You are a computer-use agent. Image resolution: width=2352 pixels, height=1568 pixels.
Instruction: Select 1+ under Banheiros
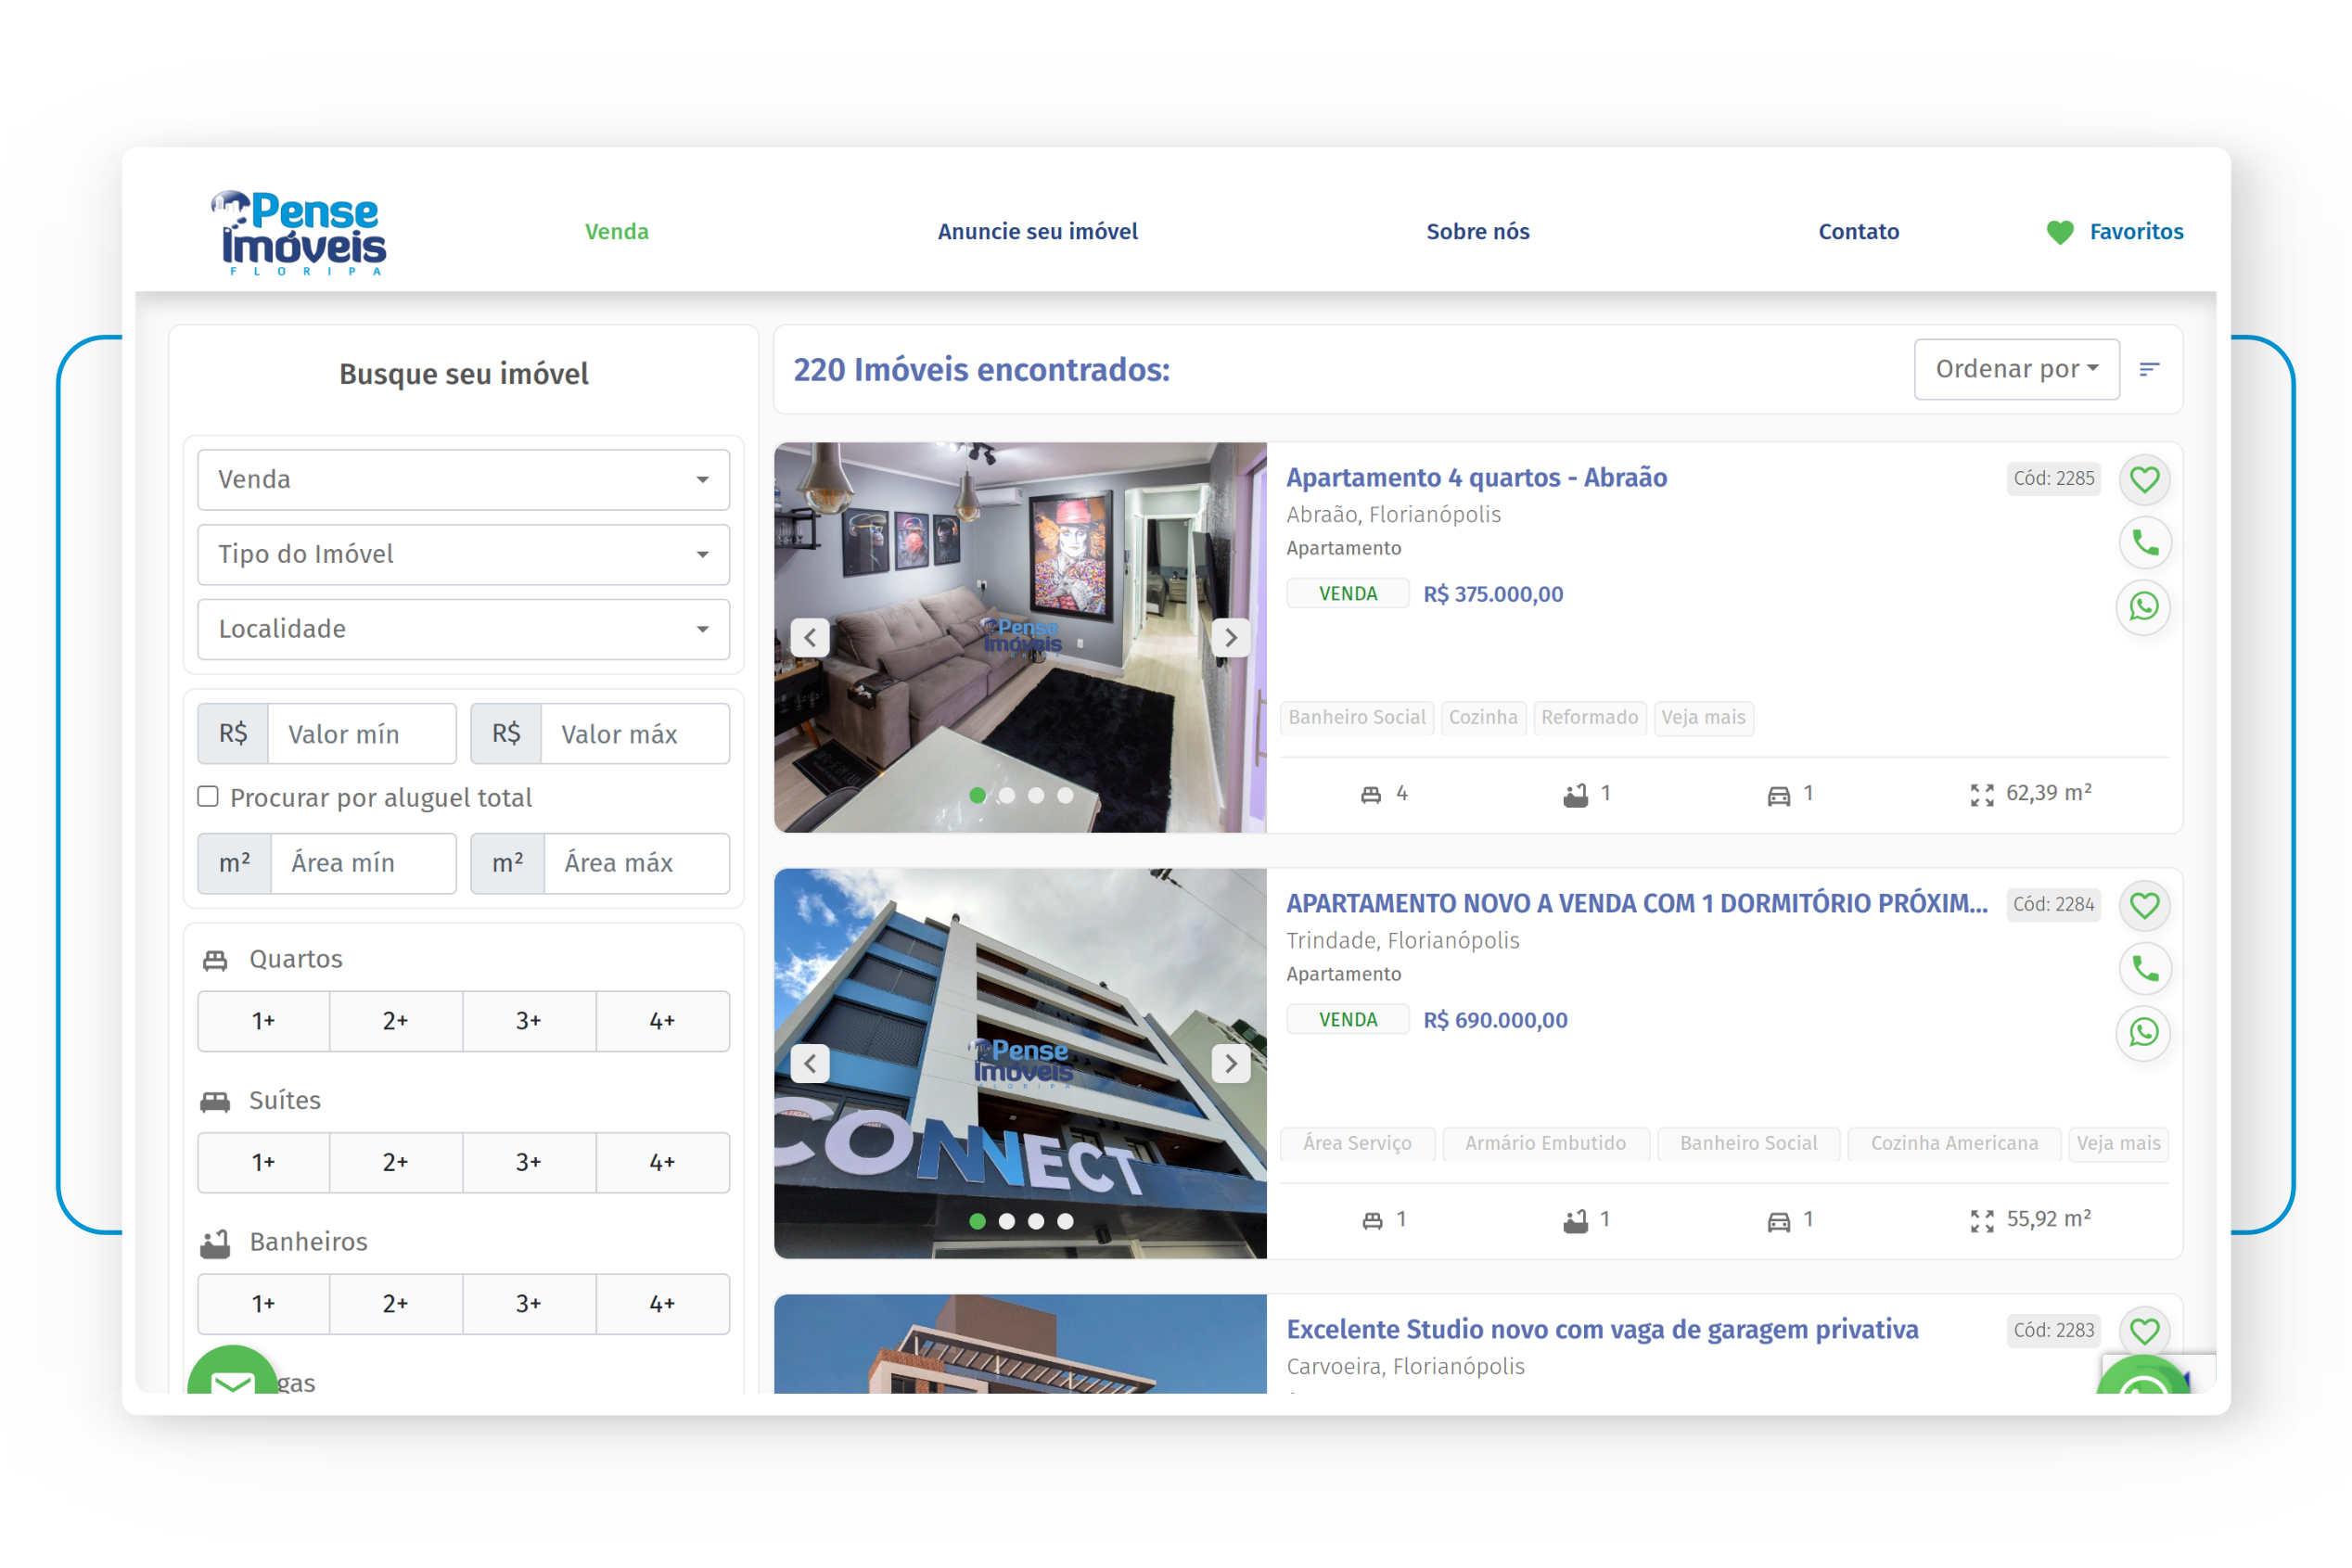(263, 1303)
